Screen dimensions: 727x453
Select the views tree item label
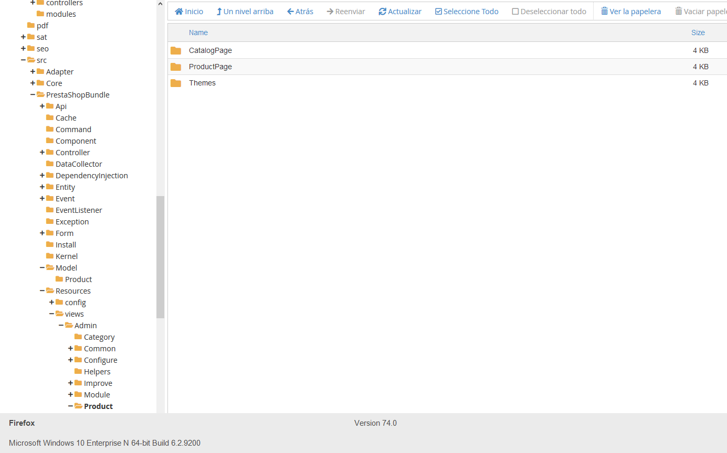click(75, 314)
